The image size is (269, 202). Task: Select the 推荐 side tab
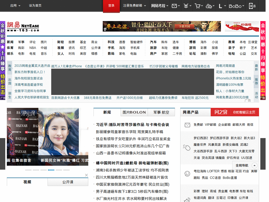point(256,82)
